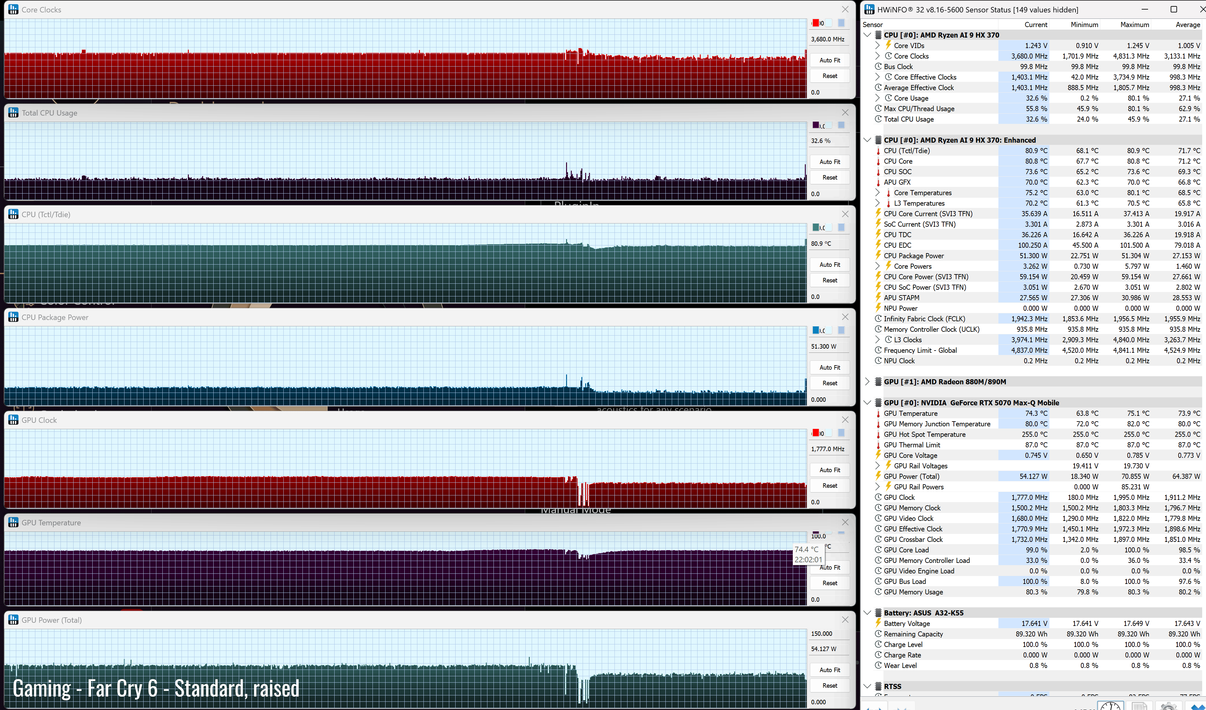
Task: Select the GPU Hot Spot Temperature row
Action: (x=1039, y=434)
